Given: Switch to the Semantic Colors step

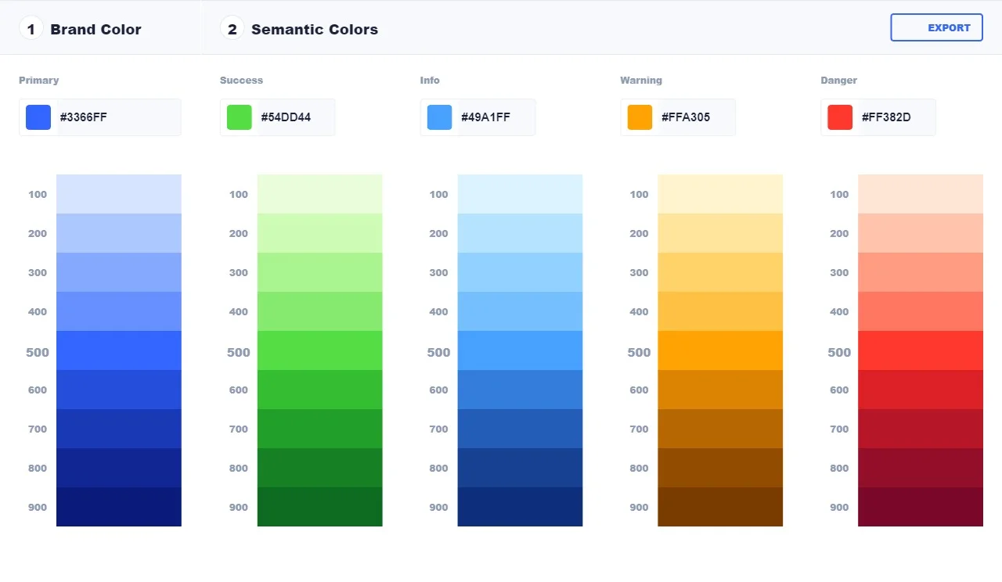Looking at the screenshot, I should point(314,30).
